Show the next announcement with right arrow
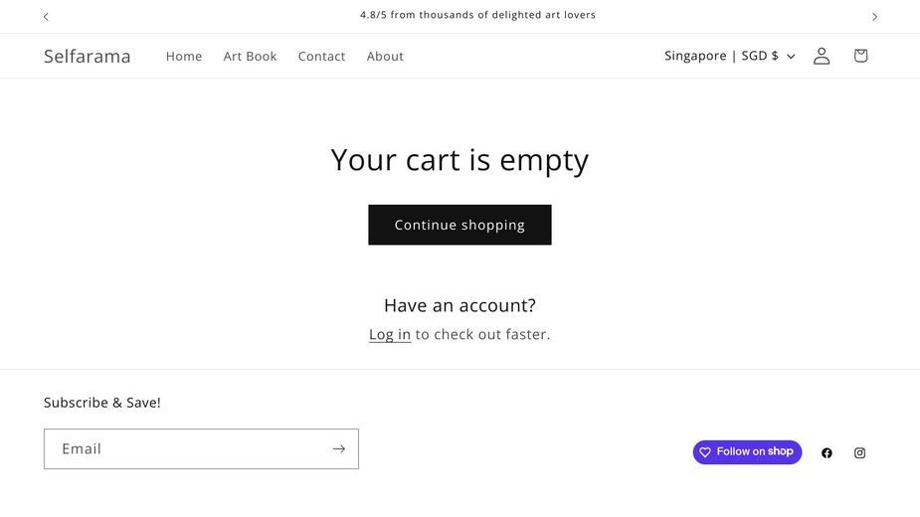Screen dimensions: 920x517 [x=874, y=17]
